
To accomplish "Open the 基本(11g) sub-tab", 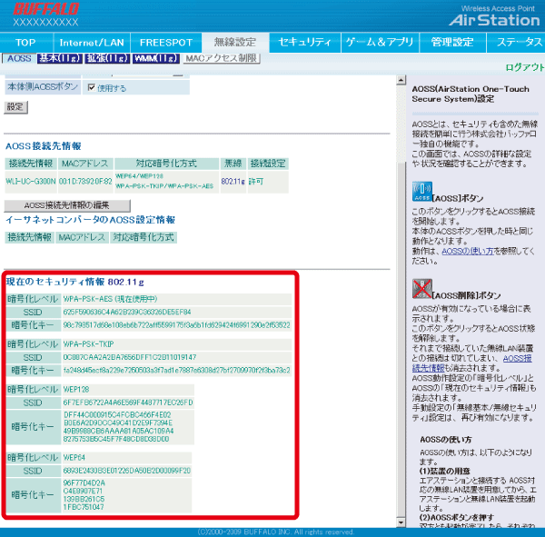I will tap(60, 58).
